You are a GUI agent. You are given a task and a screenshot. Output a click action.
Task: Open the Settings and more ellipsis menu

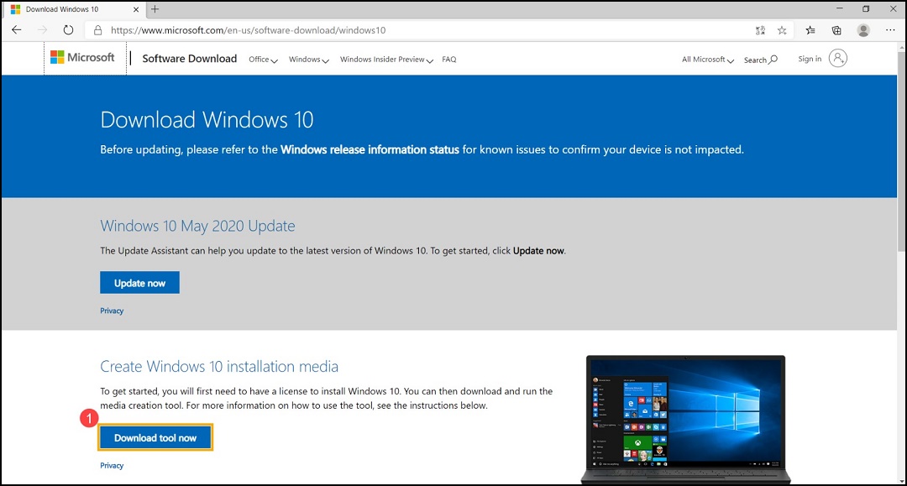pyautogui.click(x=891, y=29)
